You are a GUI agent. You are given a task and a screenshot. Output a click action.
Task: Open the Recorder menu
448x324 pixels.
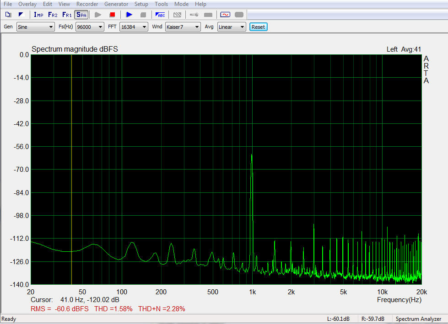pos(87,4)
